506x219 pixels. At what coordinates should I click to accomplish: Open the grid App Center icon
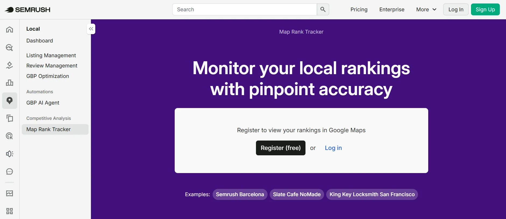coord(9,211)
